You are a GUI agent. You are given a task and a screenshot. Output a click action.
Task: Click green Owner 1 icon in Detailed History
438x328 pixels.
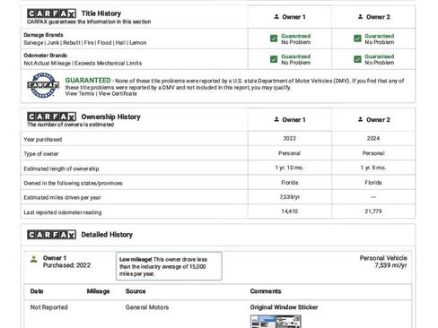tap(34, 259)
